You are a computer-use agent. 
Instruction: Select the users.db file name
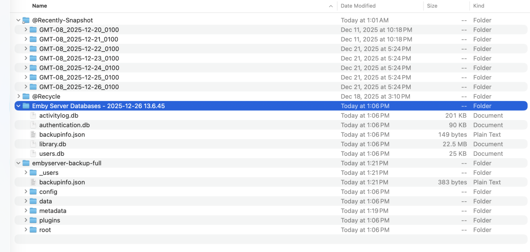click(52, 154)
